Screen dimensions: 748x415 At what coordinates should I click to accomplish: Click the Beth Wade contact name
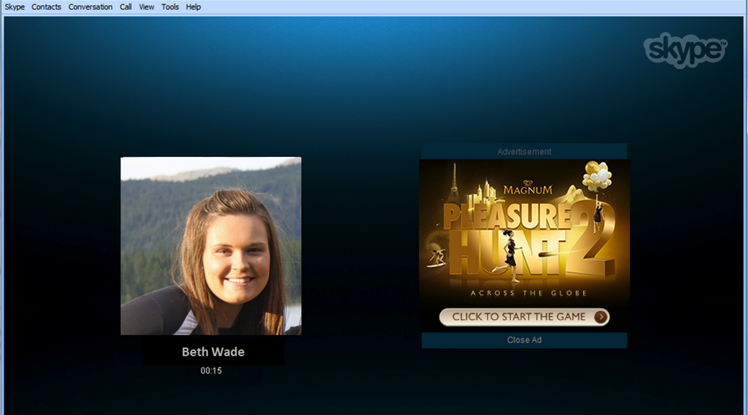click(x=213, y=352)
